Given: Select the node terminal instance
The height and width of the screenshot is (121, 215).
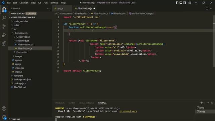Looking at the screenshot, I should pos(205,112).
